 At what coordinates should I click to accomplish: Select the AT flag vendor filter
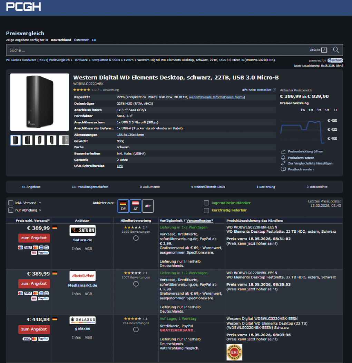(135, 206)
